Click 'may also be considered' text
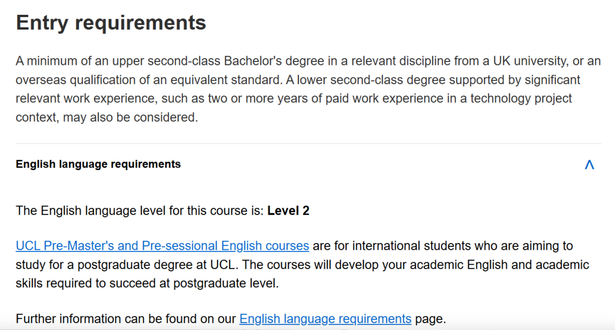 (130, 118)
